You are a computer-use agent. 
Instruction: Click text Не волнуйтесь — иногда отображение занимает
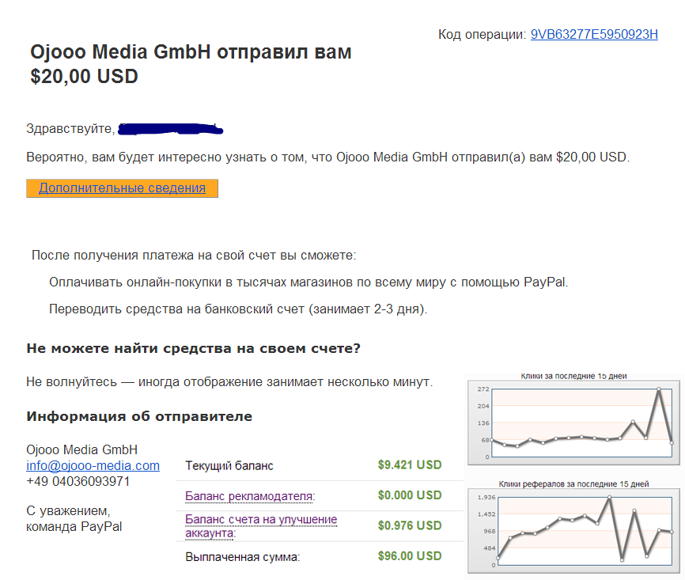coord(229,382)
